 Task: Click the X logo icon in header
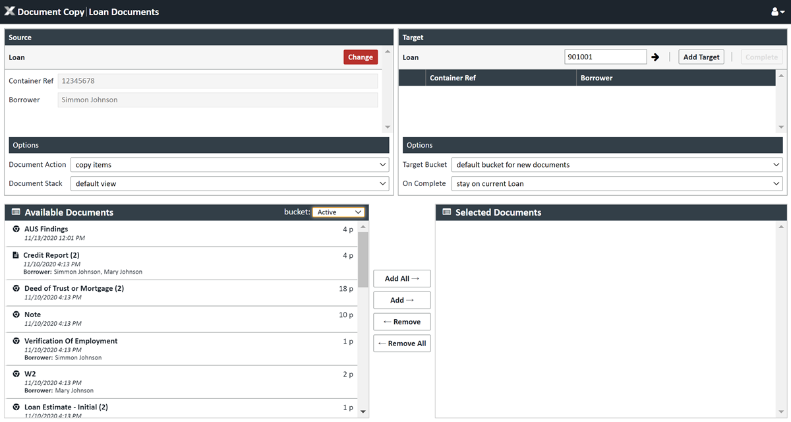[10, 12]
